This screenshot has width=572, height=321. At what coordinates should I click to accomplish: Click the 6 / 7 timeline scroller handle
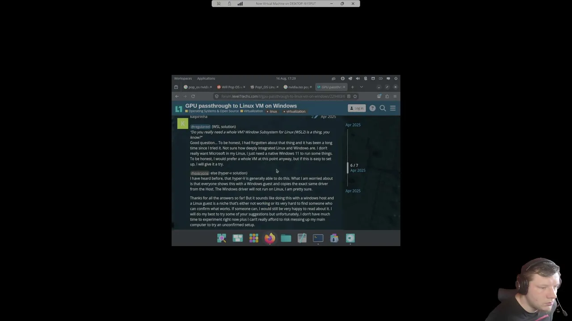point(348,168)
